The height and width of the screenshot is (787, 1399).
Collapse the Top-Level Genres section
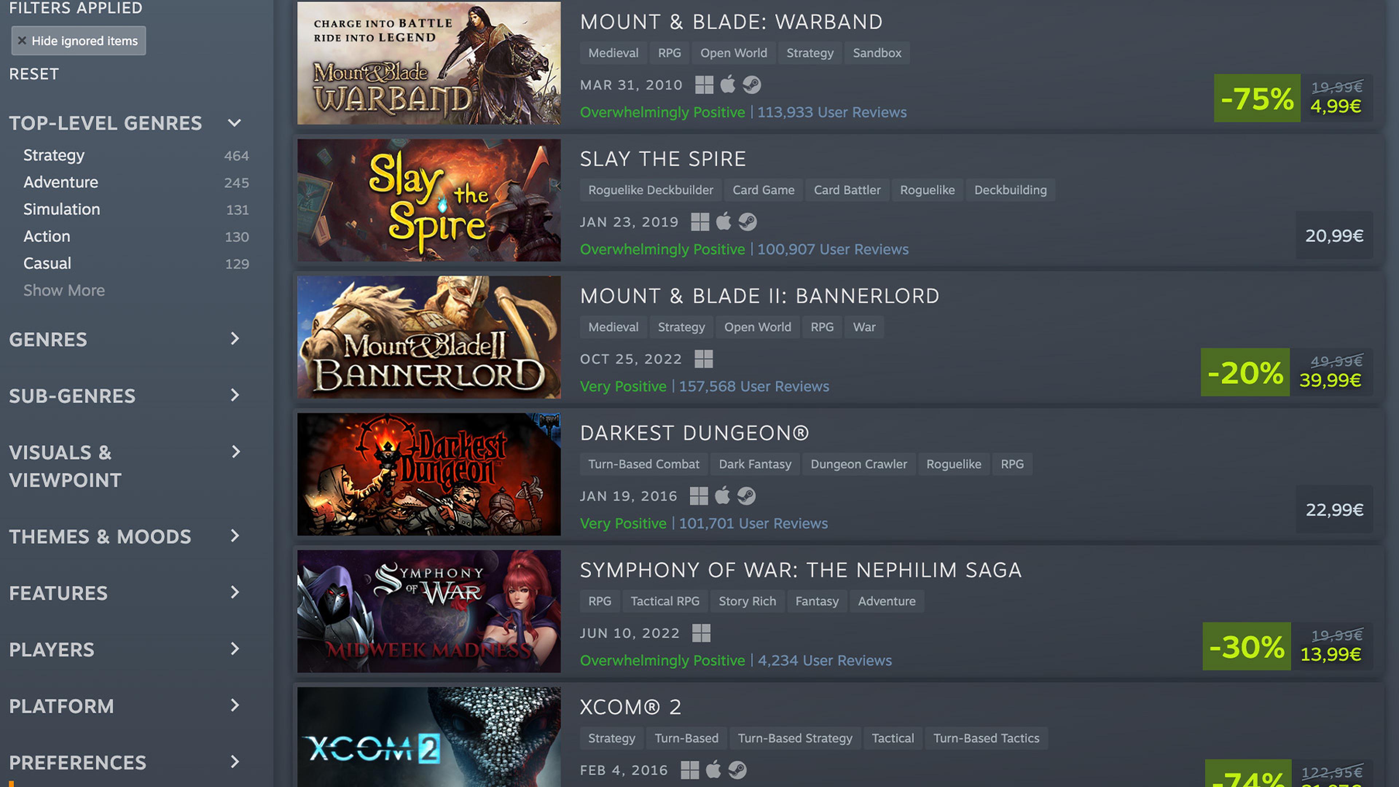click(x=234, y=123)
